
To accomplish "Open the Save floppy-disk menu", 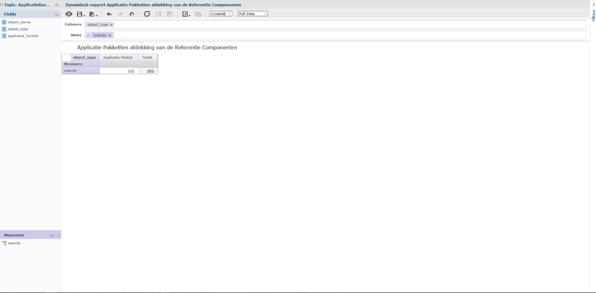I will [x=81, y=14].
